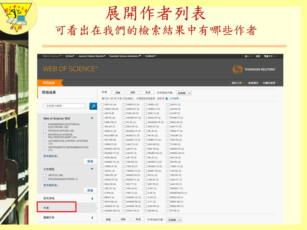The width and height of the screenshot is (307, 230).
Task: Open the 繁體中文 language dropdown
Action: (270, 56)
